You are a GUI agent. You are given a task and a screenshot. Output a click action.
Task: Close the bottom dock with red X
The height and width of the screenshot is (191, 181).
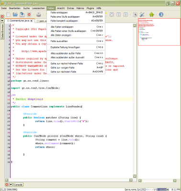pos(7,185)
